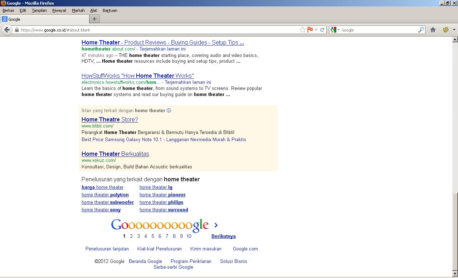The image size is (458, 278).
Task: Open the Alat menu
Action: coord(94,10)
